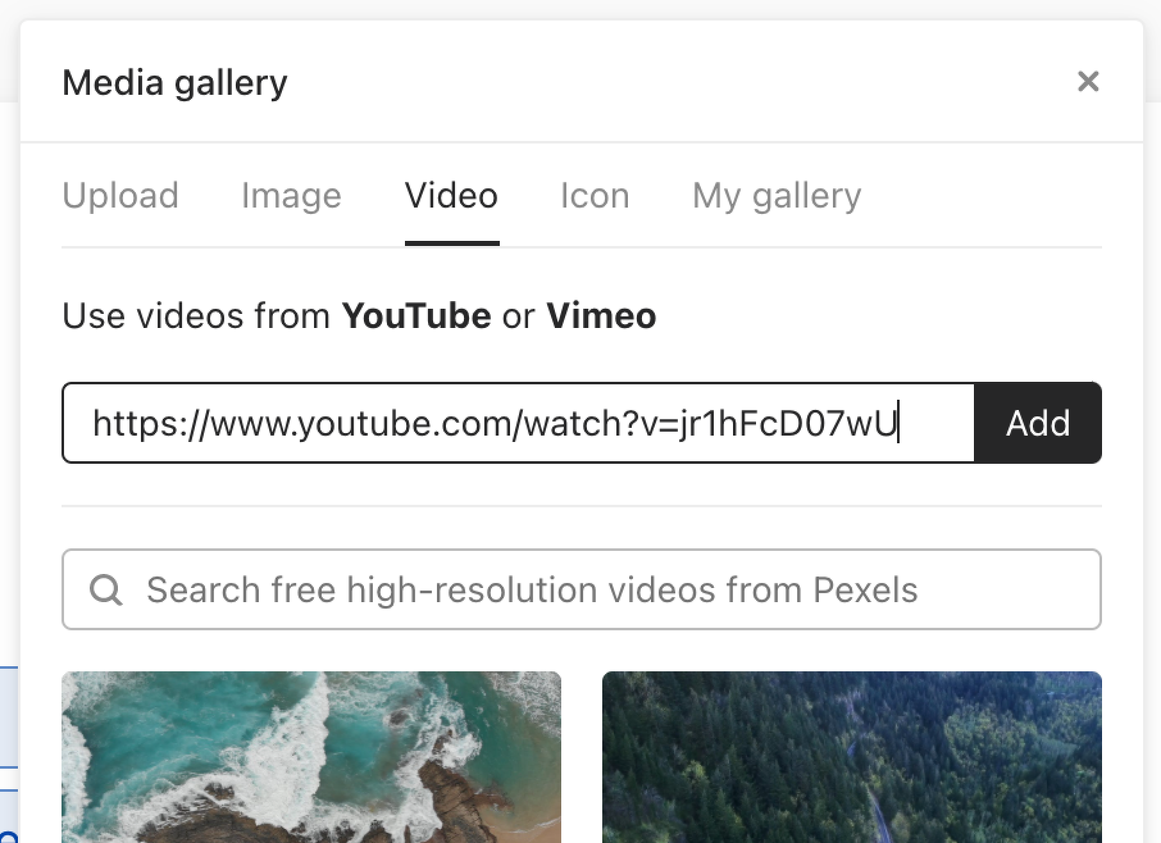Click the Media gallery title
The image size is (1161, 843).
pyautogui.click(x=174, y=82)
